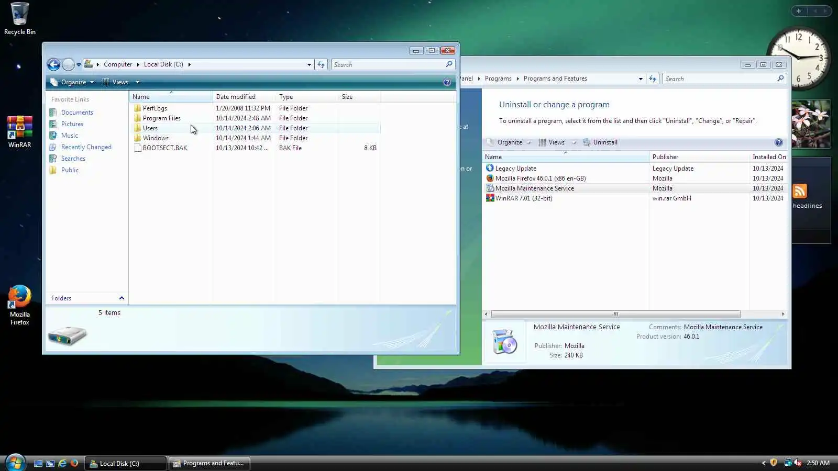Open the address dropdown in Programs and Features
The width and height of the screenshot is (838, 471).
(x=641, y=79)
